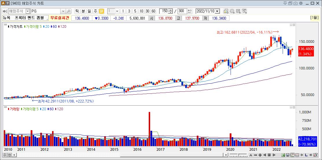Click the 저 low price label
Screen dimensions: 322x160
coord(206,18)
